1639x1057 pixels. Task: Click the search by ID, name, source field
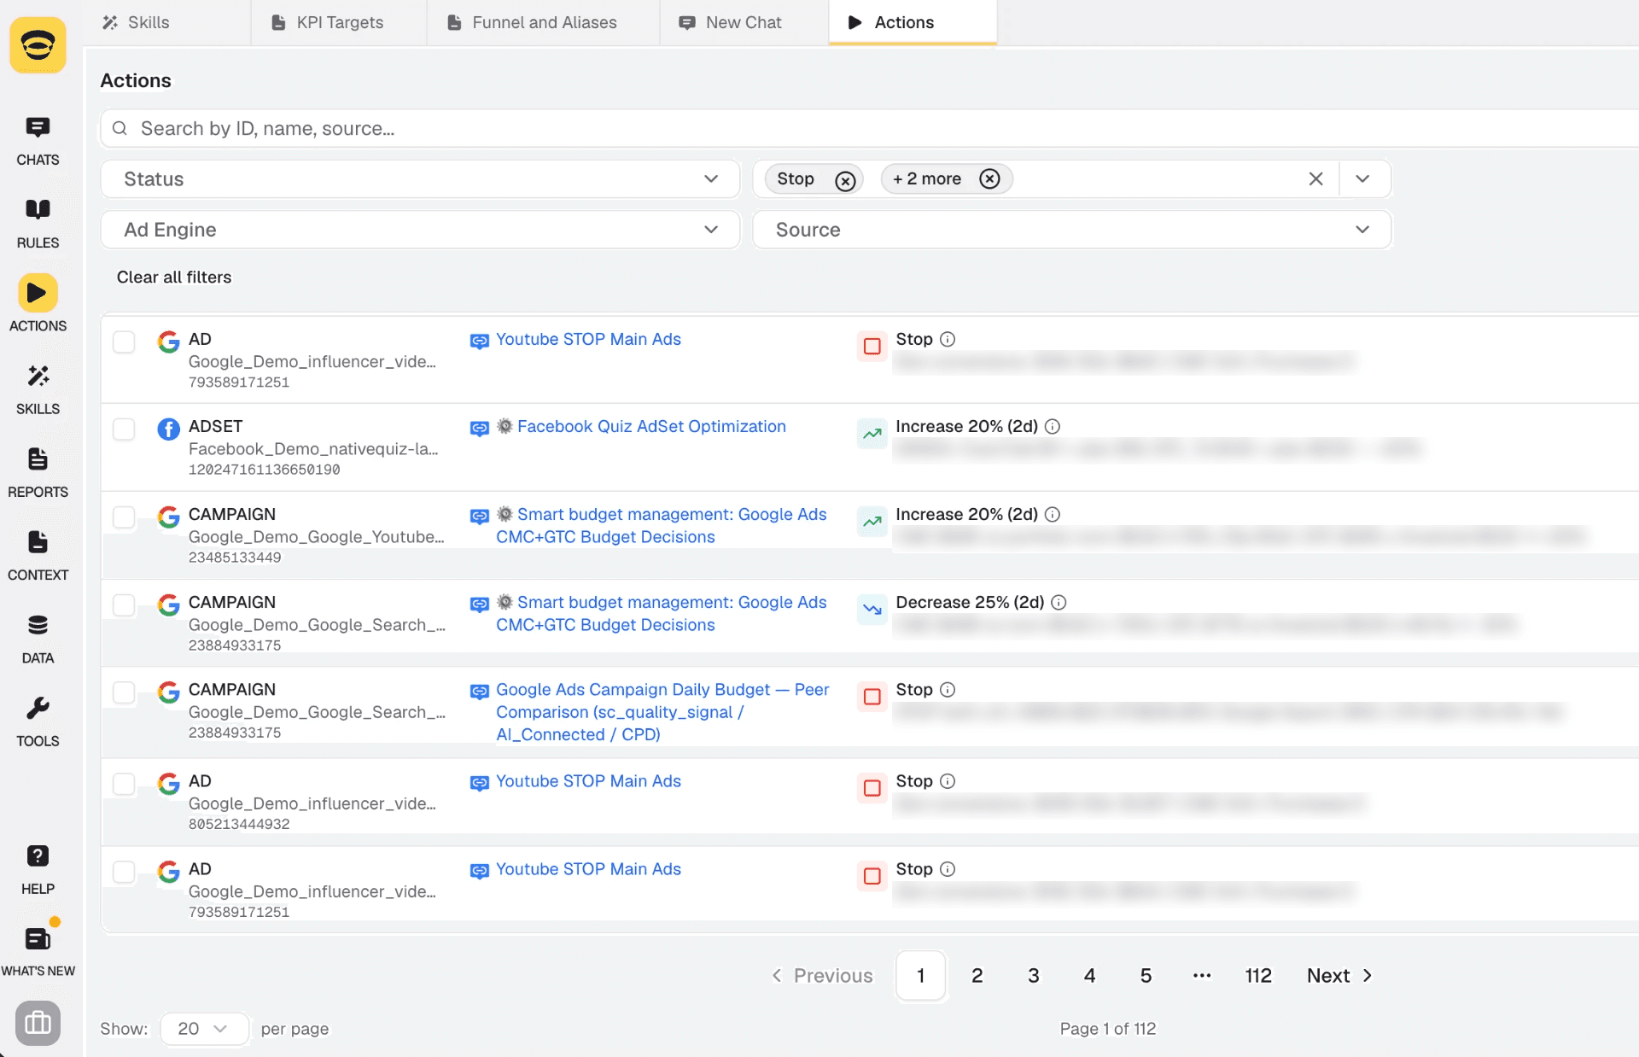(x=869, y=128)
